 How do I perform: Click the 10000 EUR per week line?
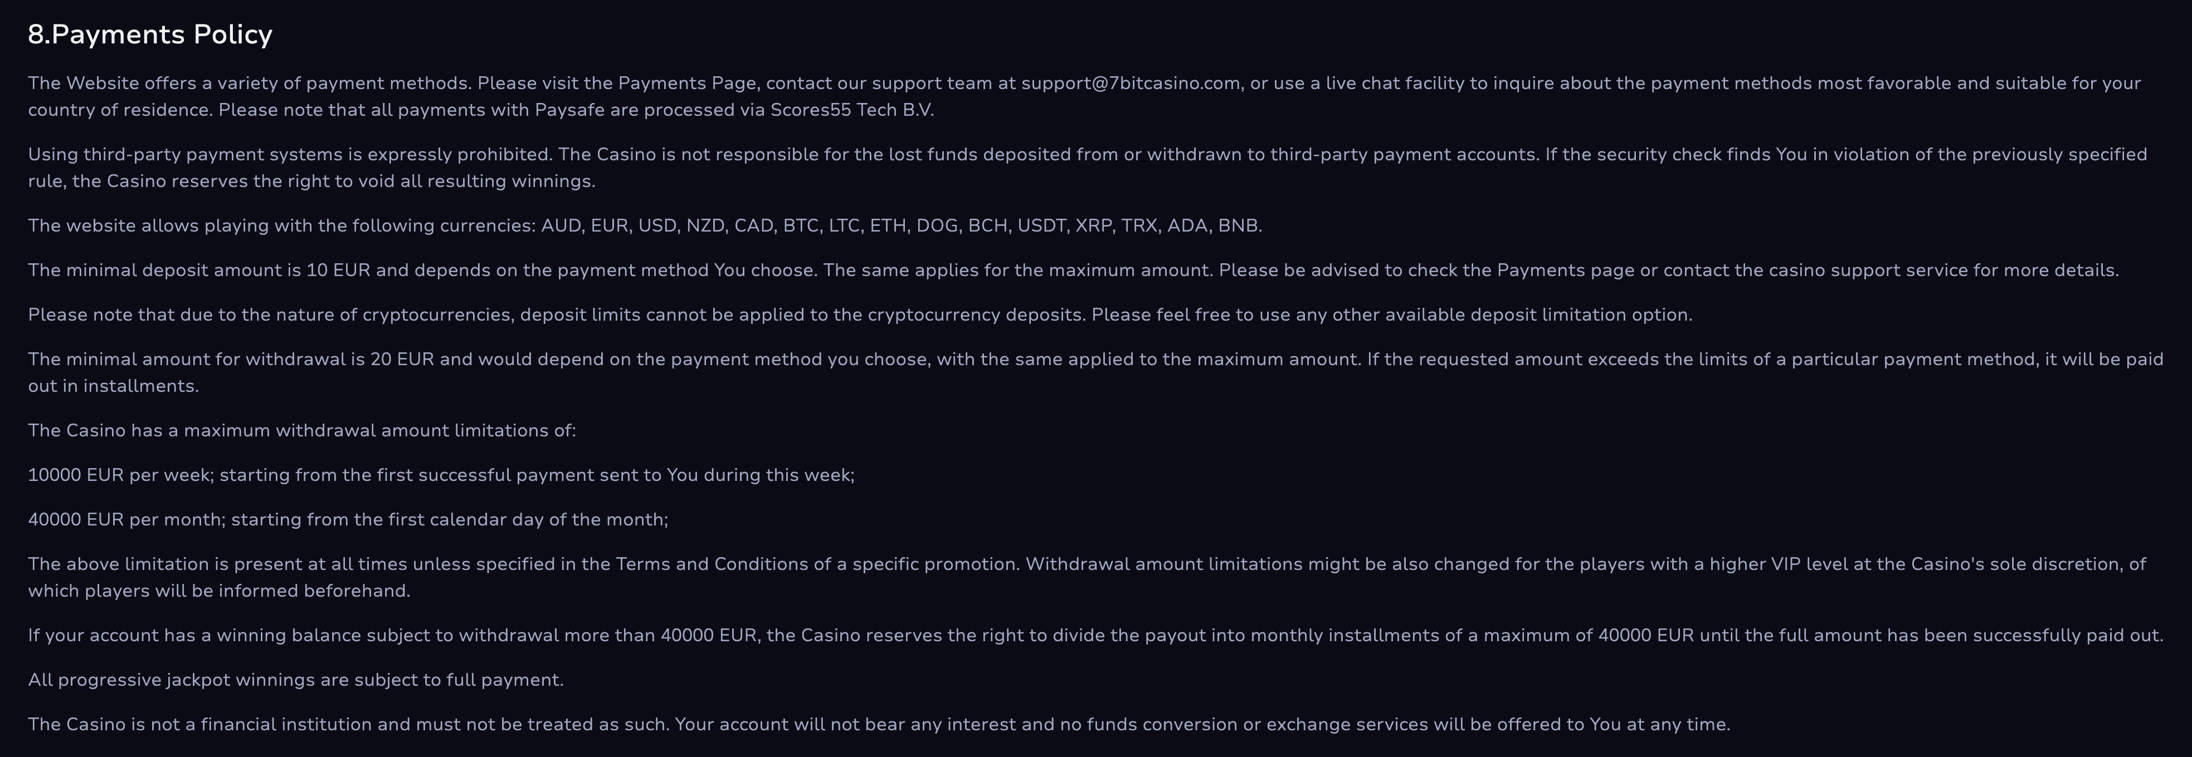click(x=441, y=475)
